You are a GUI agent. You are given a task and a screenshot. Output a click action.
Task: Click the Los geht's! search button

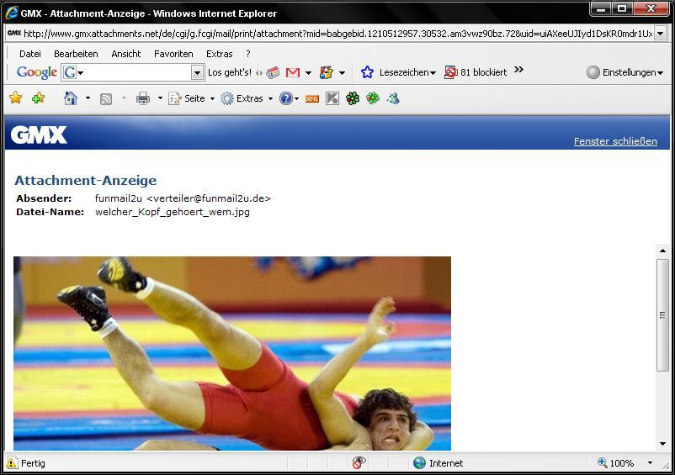(x=229, y=73)
